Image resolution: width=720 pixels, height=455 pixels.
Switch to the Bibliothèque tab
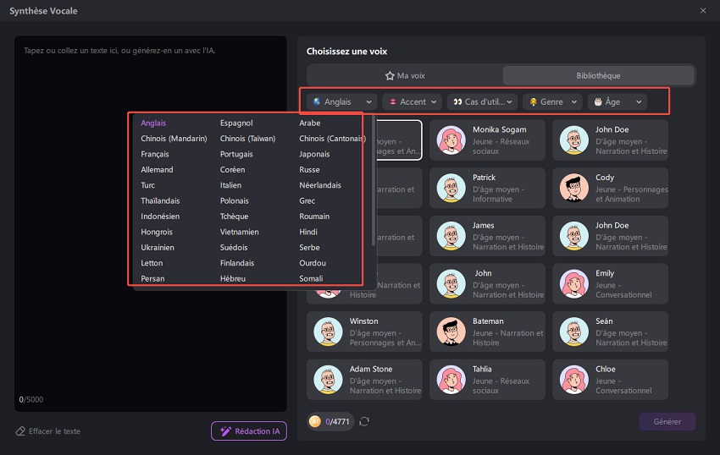coord(598,75)
